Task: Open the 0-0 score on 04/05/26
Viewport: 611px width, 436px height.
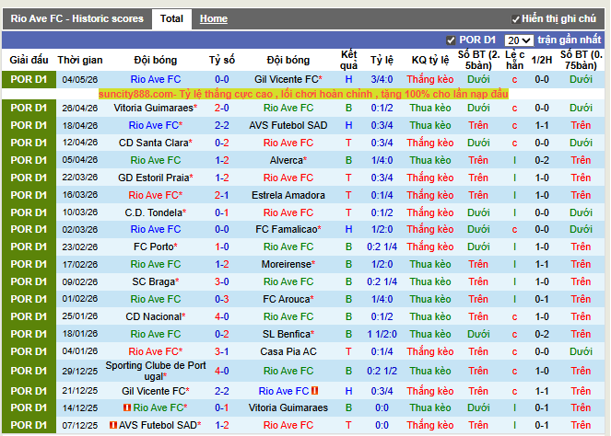Action: pos(222,79)
